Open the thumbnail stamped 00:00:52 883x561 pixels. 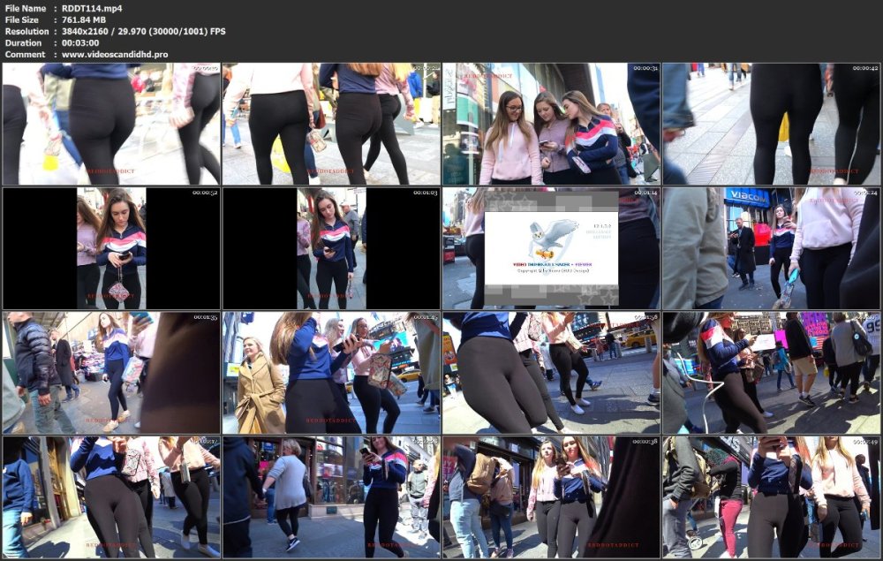point(111,248)
